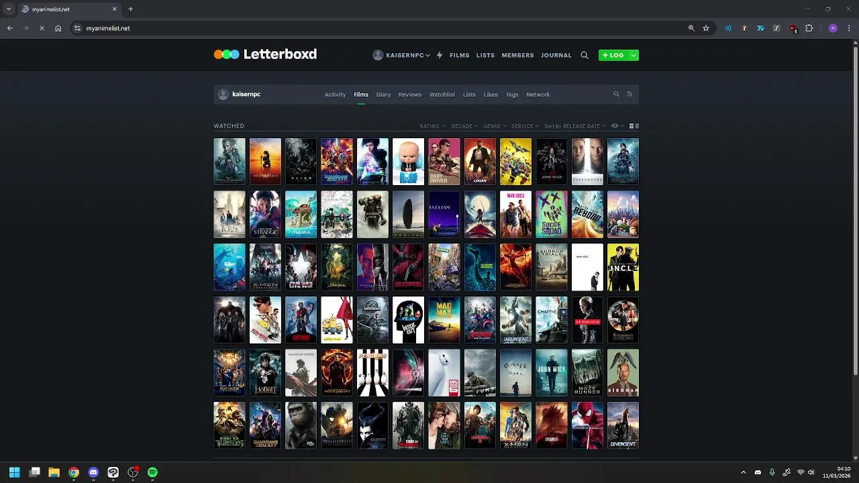Go to the browser home page
859x483 pixels.
pos(58,28)
